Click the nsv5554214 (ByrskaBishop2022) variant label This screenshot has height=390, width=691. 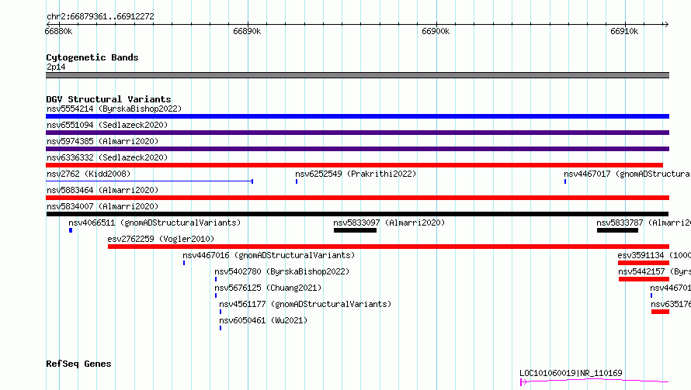(x=114, y=109)
